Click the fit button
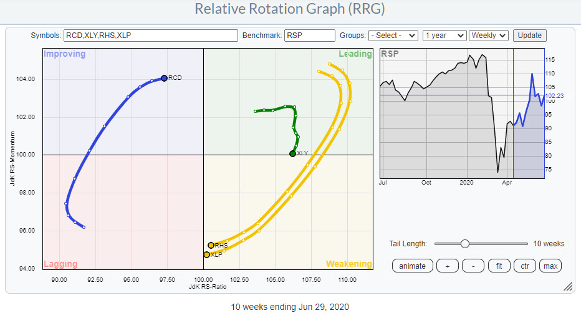The width and height of the screenshot is (581, 313). (498, 266)
